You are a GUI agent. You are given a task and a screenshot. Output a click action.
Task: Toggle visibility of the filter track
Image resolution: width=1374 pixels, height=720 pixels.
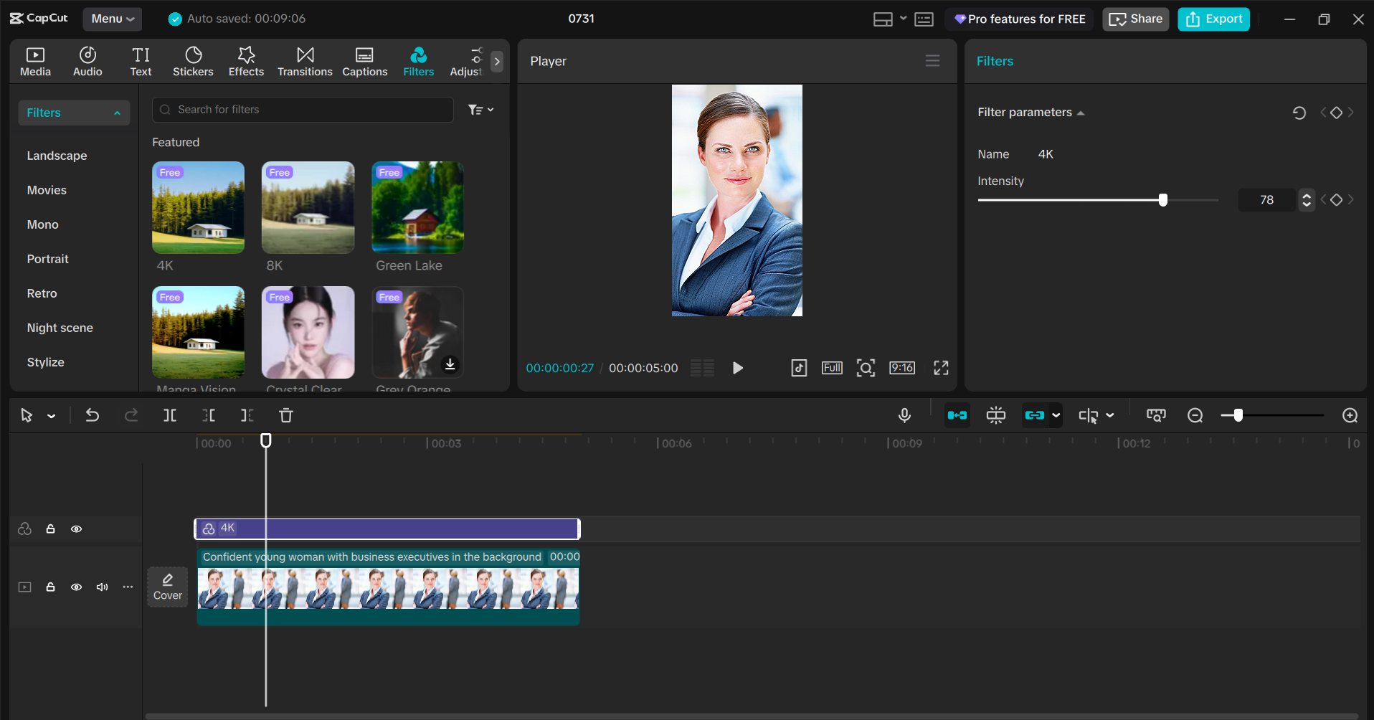tap(76, 529)
